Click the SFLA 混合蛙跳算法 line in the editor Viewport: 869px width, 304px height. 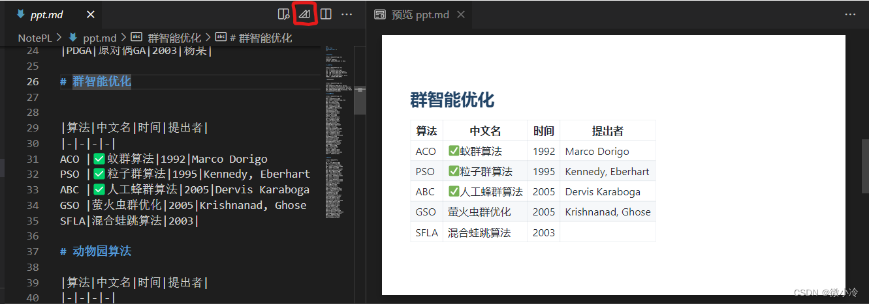129,221
